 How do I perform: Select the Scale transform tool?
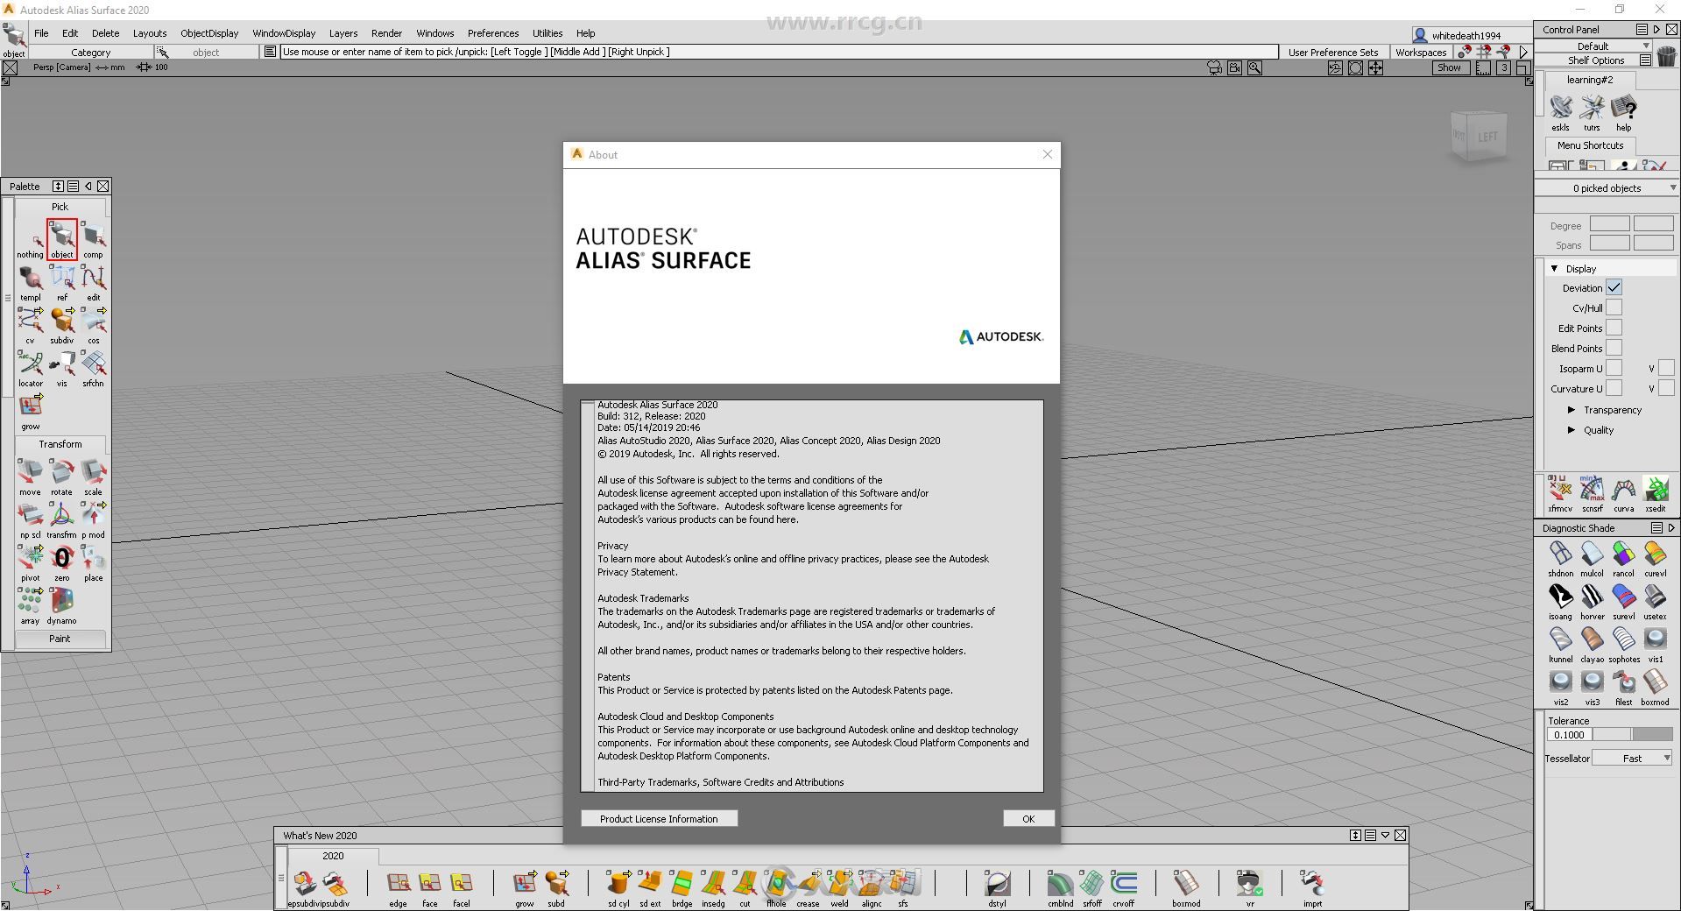pos(94,477)
